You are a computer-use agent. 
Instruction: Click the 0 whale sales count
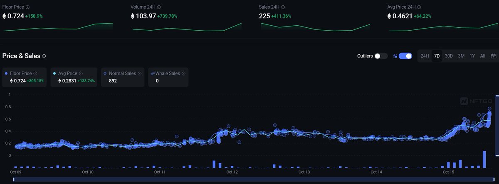157,81
